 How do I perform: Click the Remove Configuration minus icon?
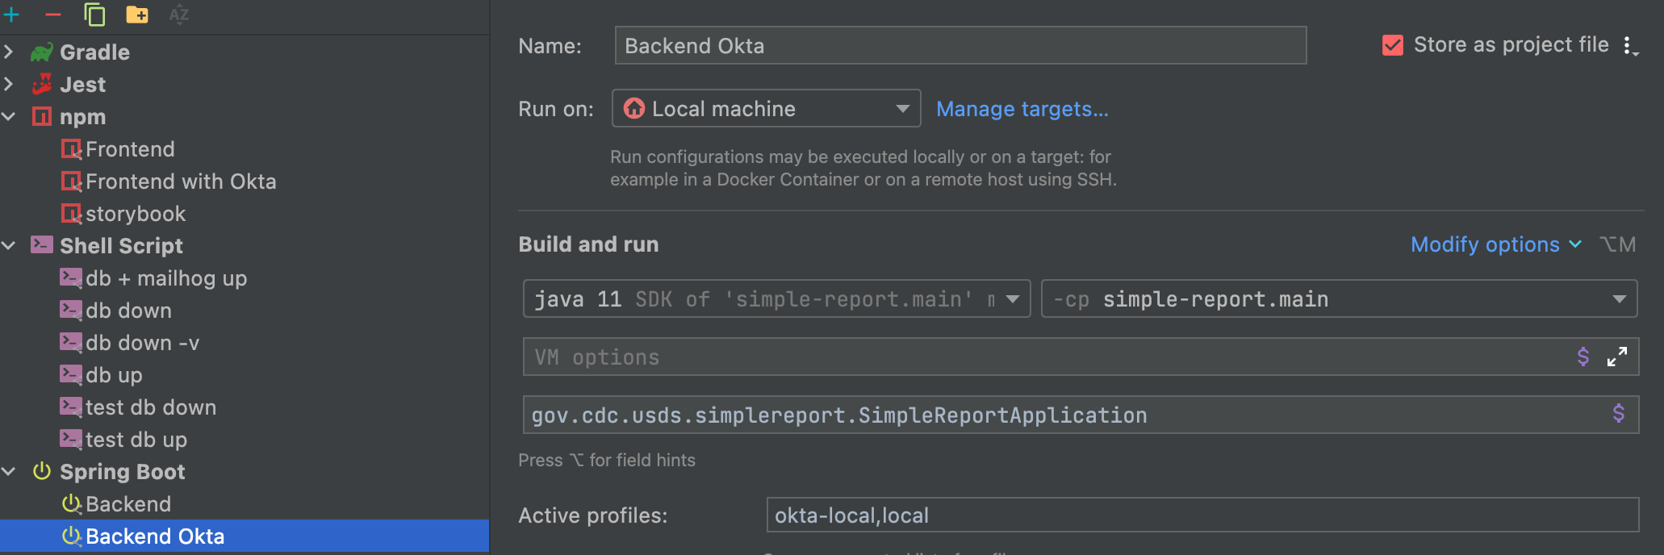click(53, 15)
